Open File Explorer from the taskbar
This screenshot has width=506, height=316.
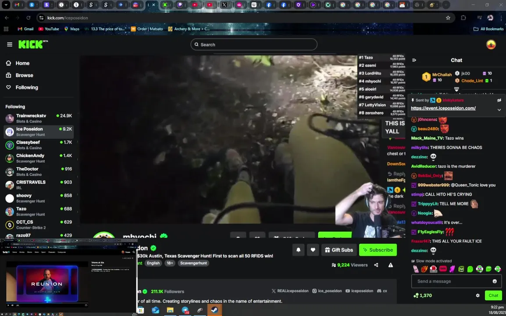pyautogui.click(x=170, y=310)
